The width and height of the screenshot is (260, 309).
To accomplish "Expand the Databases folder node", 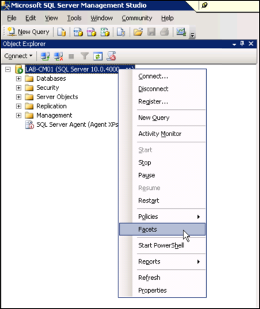I will click(x=18, y=79).
